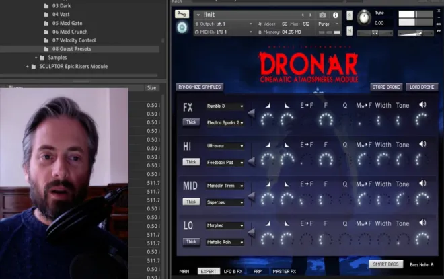
Task: Click HI row volume speaker icon
Action: 422,144
